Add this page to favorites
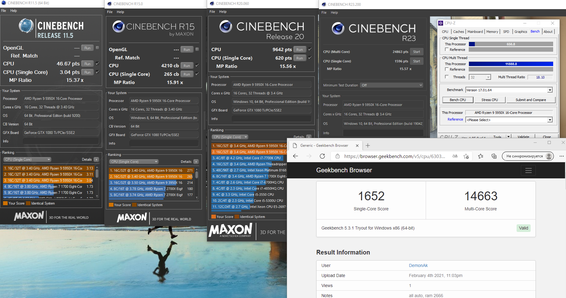The width and height of the screenshot is (566, 298). (466, 156)
